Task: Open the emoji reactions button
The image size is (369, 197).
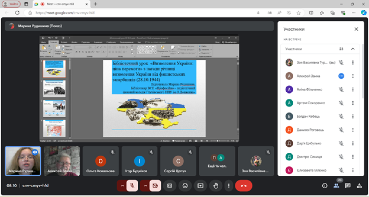Action: pyautogui.click(x=185, y=186)
